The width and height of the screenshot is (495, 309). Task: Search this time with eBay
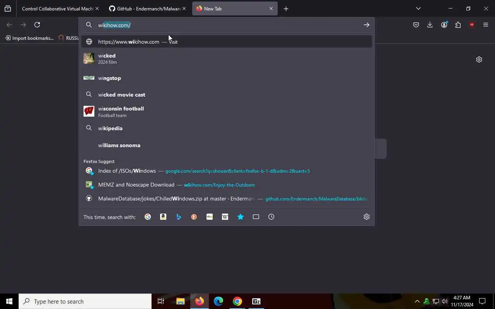(x=210, y=217)
